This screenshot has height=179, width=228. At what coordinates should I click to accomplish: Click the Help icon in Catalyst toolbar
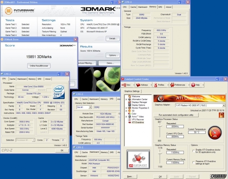193,85
